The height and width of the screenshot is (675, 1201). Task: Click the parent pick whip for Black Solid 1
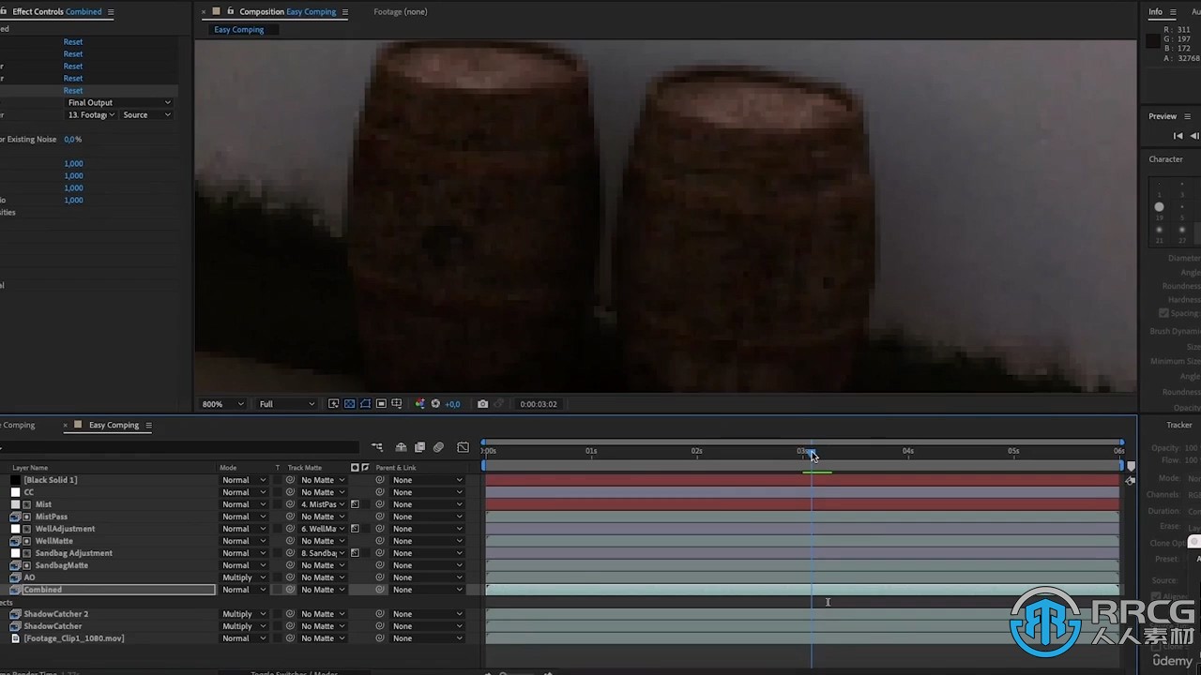380,480
